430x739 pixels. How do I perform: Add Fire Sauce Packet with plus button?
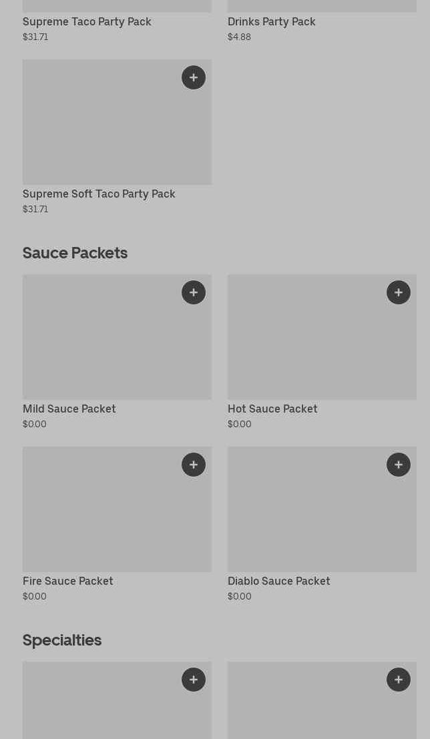click(194, 465)
